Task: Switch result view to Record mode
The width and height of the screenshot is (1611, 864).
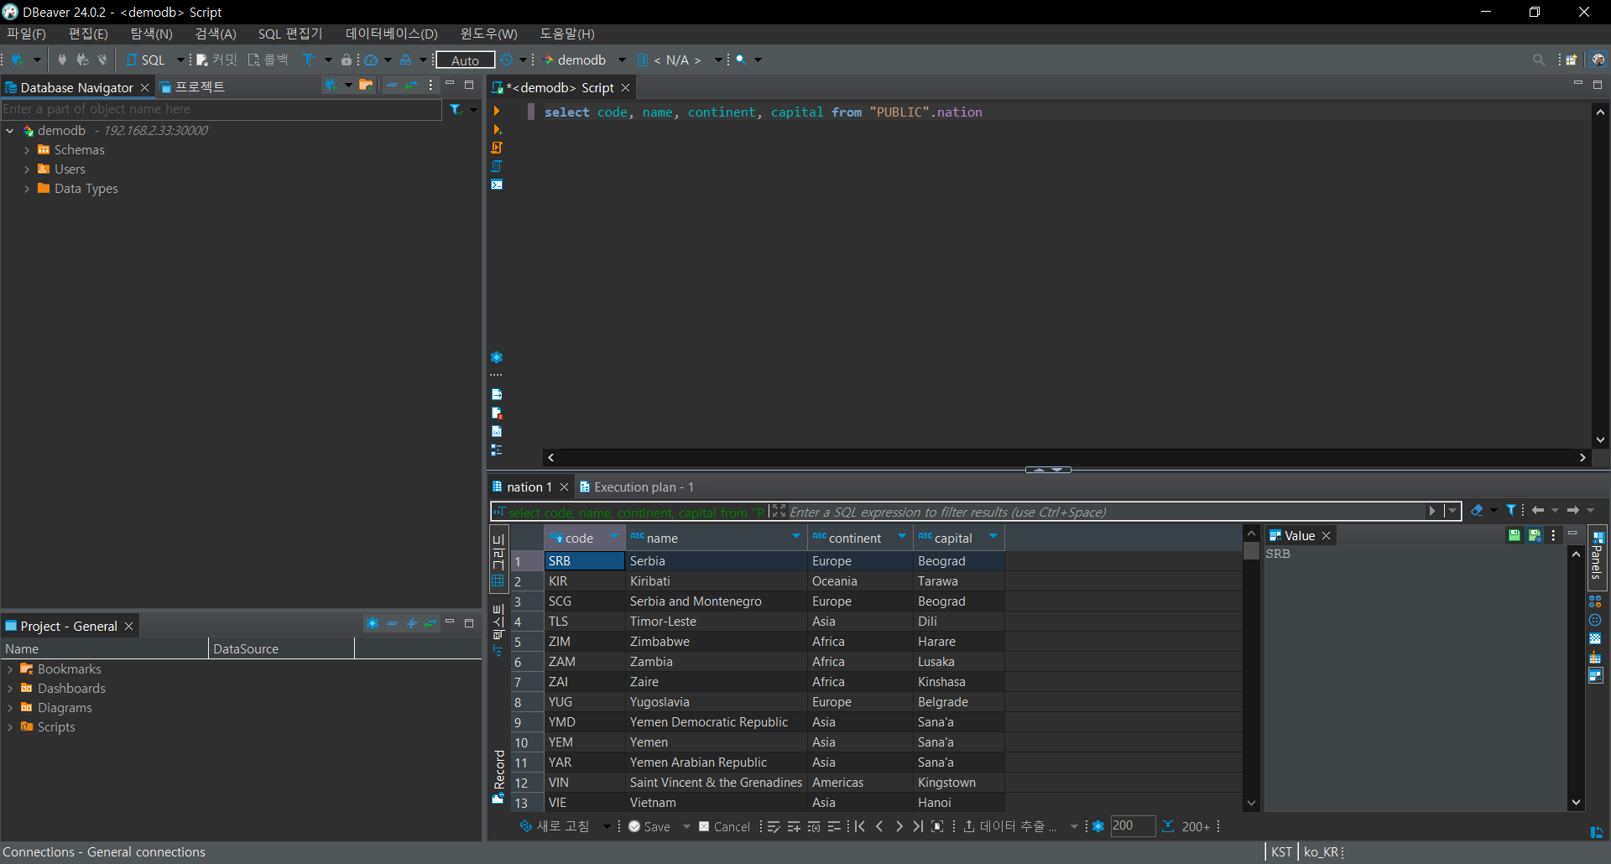Action: click(498, 772)
